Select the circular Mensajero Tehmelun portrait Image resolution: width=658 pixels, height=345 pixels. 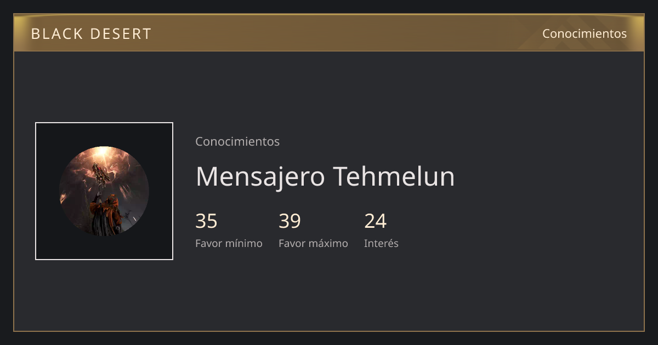(x=104, y=191)
